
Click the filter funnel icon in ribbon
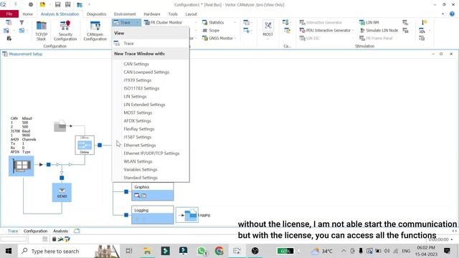(22, 22)
